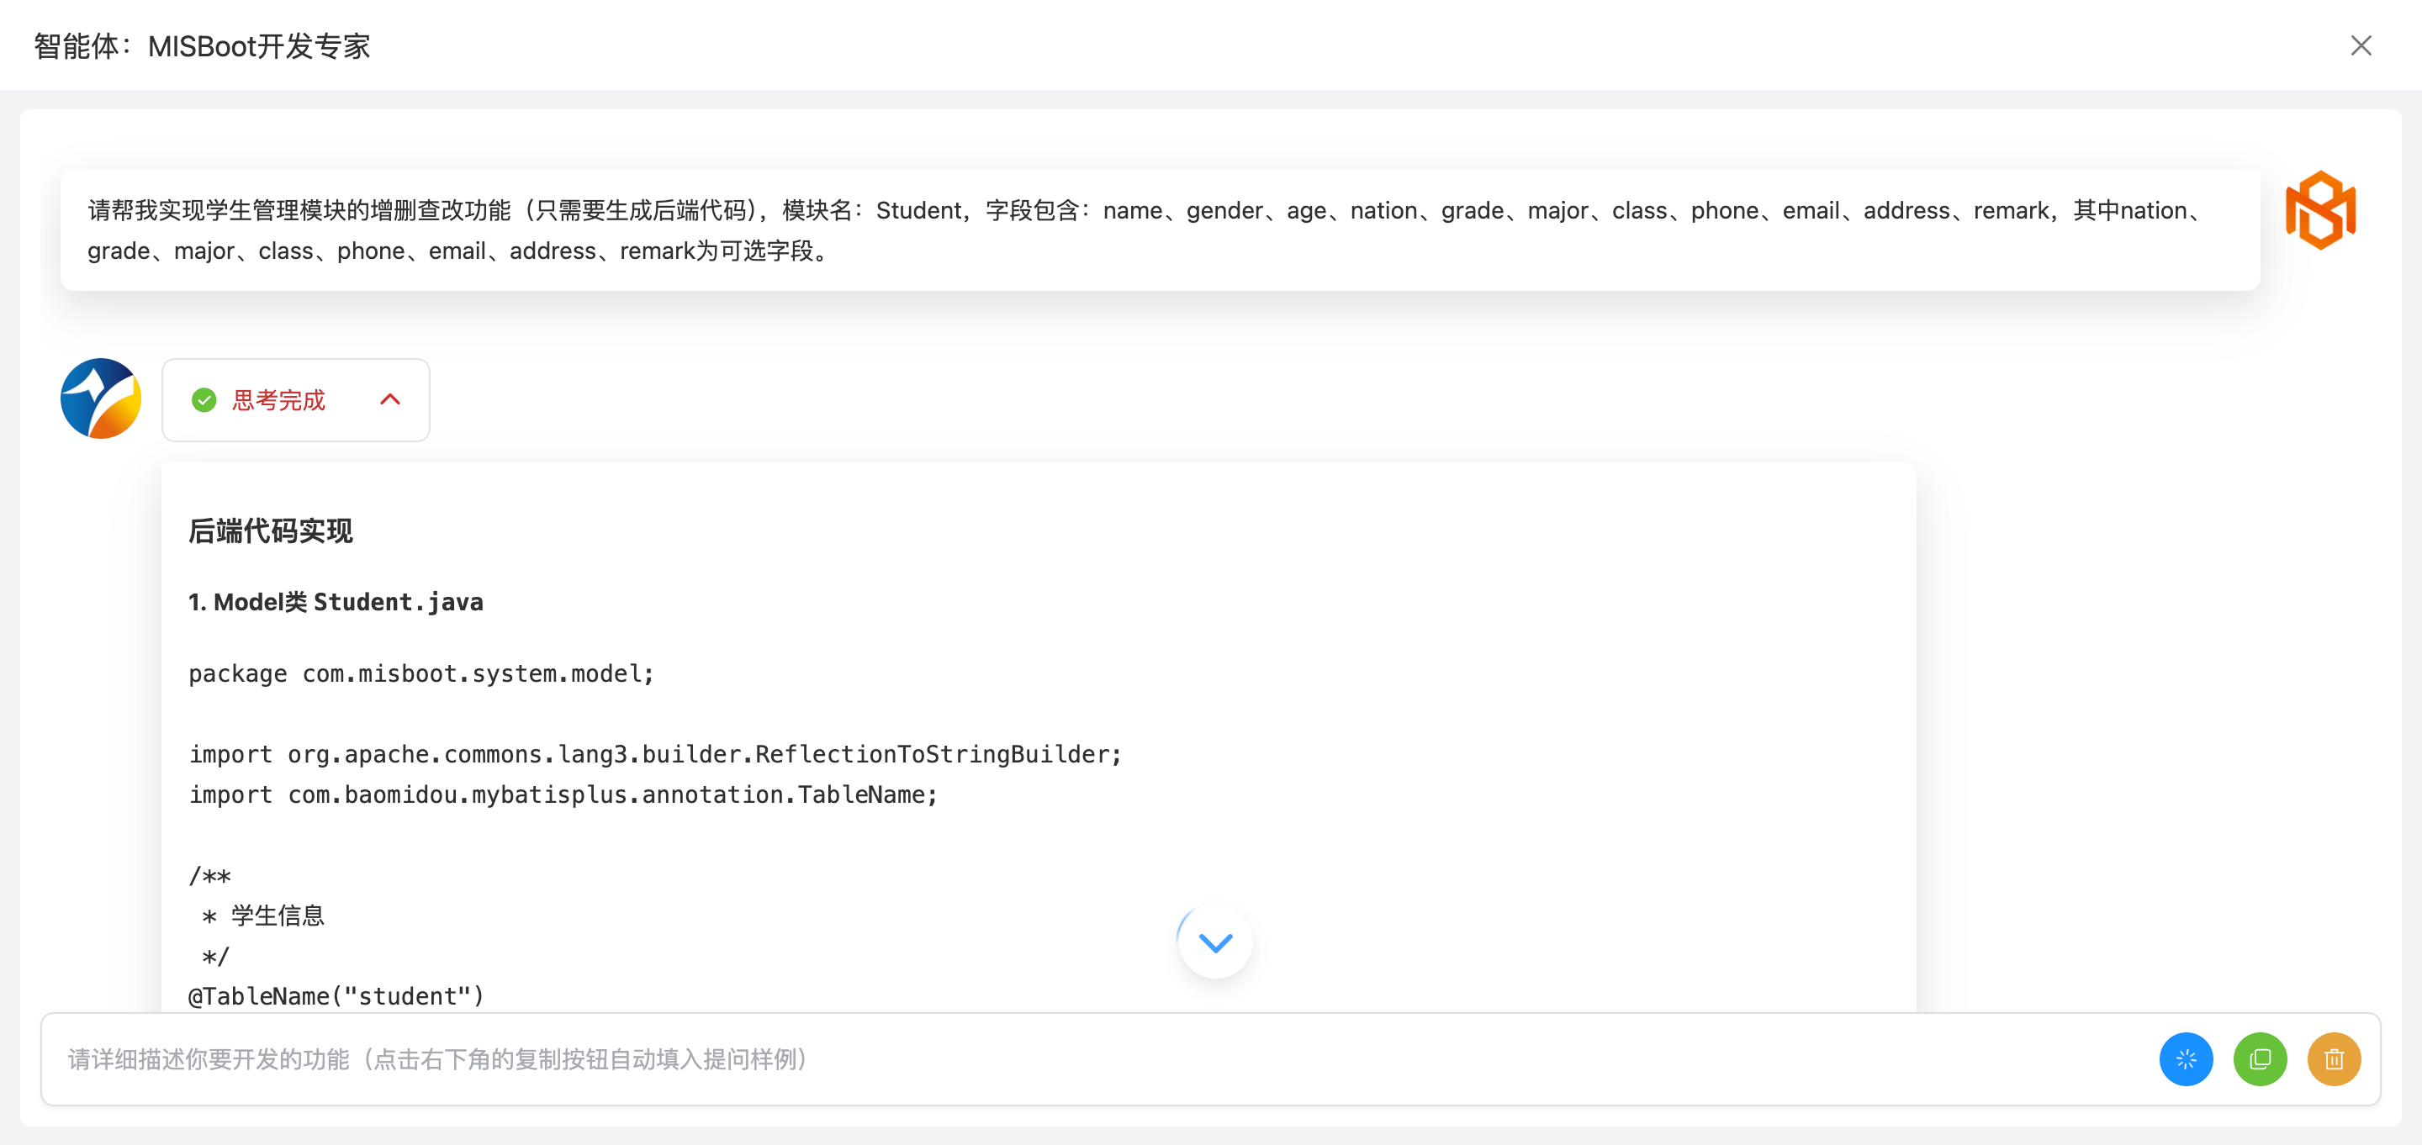Click the '学生信息' comment line

263,915
